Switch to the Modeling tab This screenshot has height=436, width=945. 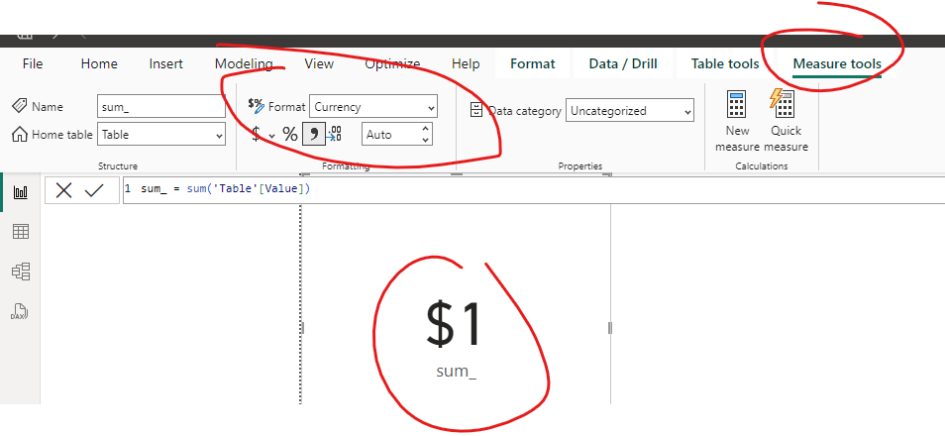tap(244, 64)
